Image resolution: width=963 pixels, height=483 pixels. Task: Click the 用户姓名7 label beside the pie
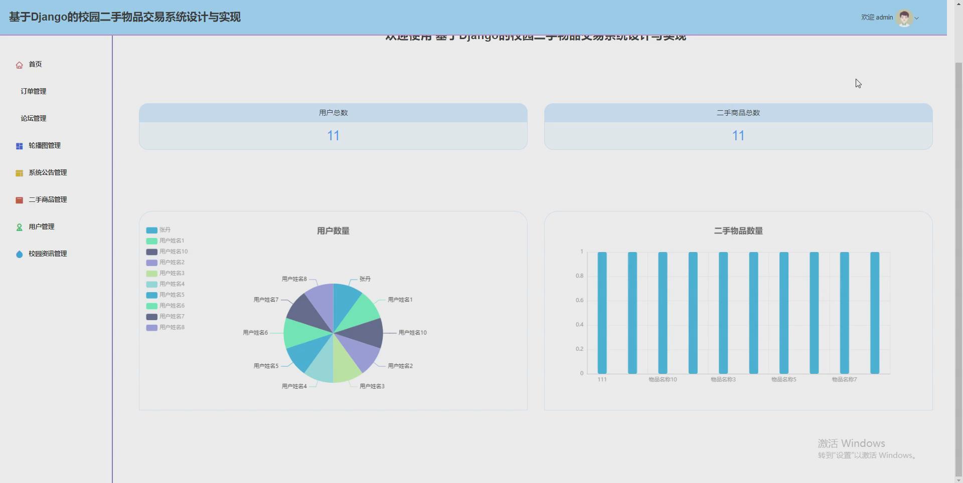(266, 300)
